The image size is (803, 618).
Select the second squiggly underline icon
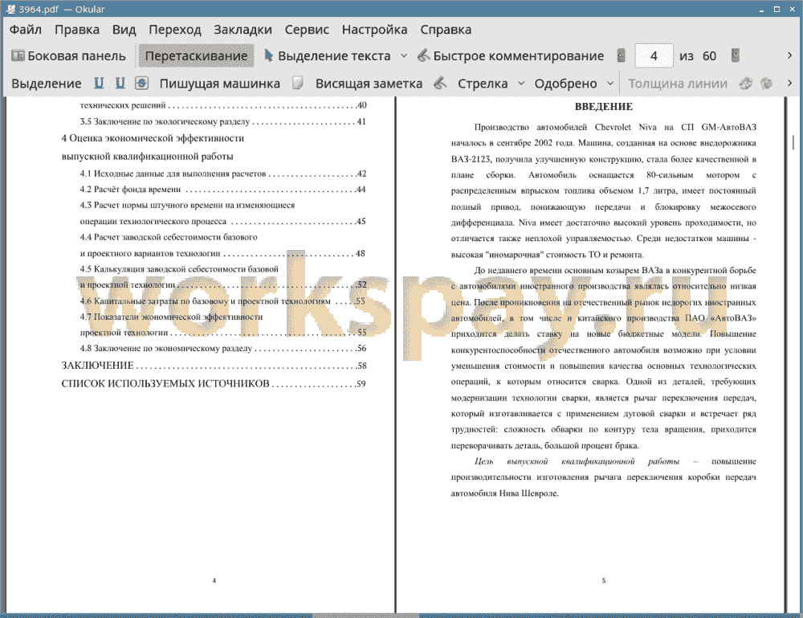pyautogui.click(x=120, y=83)
